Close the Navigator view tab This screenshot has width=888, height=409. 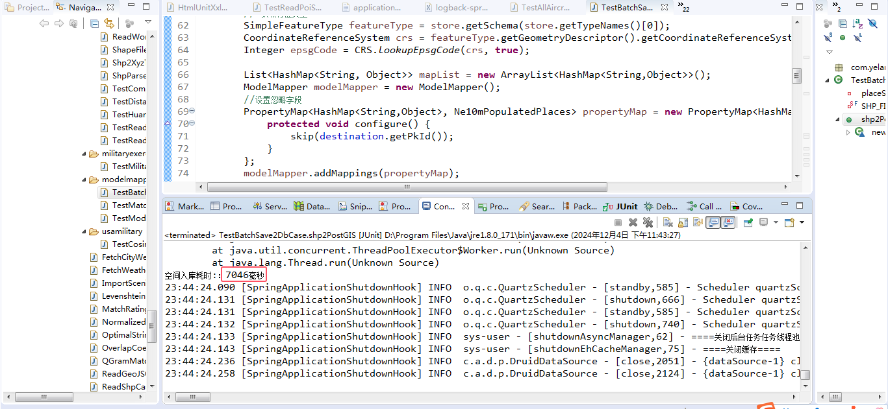[x=110, y=8]
